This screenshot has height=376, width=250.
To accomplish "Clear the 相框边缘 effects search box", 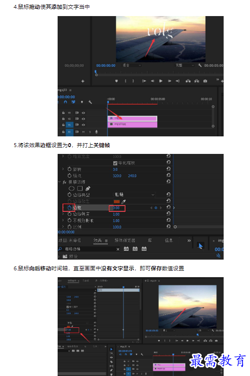I will [x=118, y=249].
